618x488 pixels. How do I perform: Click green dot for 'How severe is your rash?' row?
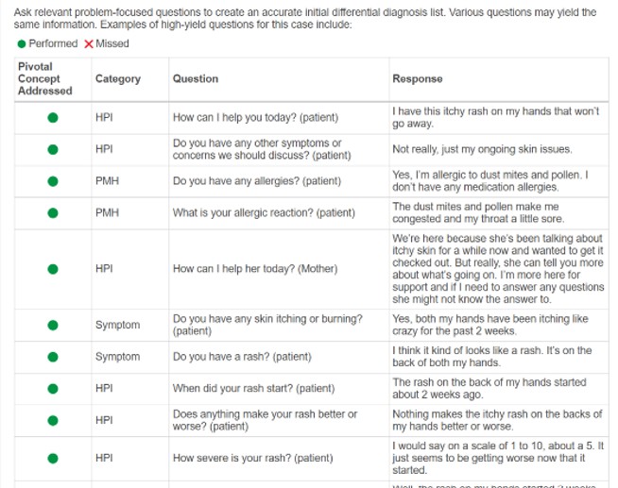(x=53, y=458)
